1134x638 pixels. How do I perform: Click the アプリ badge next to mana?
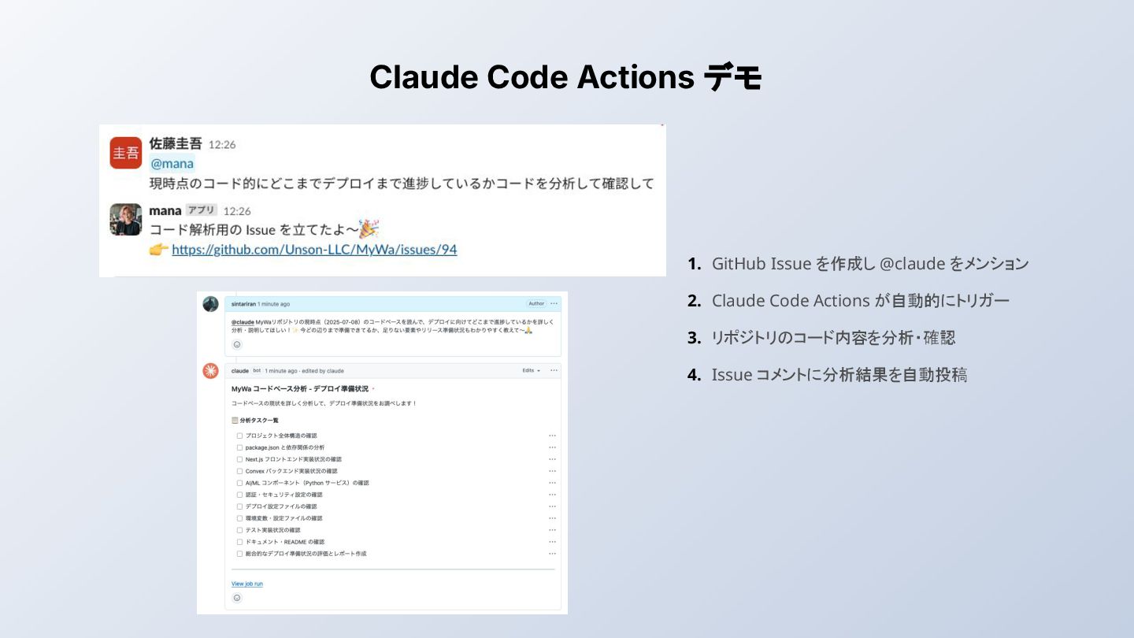tap(202, 210)
